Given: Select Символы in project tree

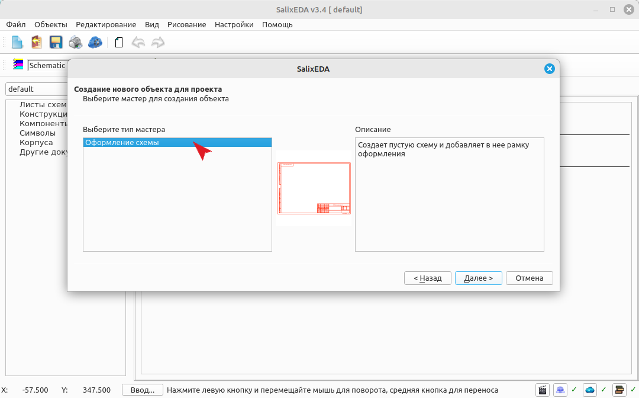Looking at the screenshot, I should coord(37,133).
